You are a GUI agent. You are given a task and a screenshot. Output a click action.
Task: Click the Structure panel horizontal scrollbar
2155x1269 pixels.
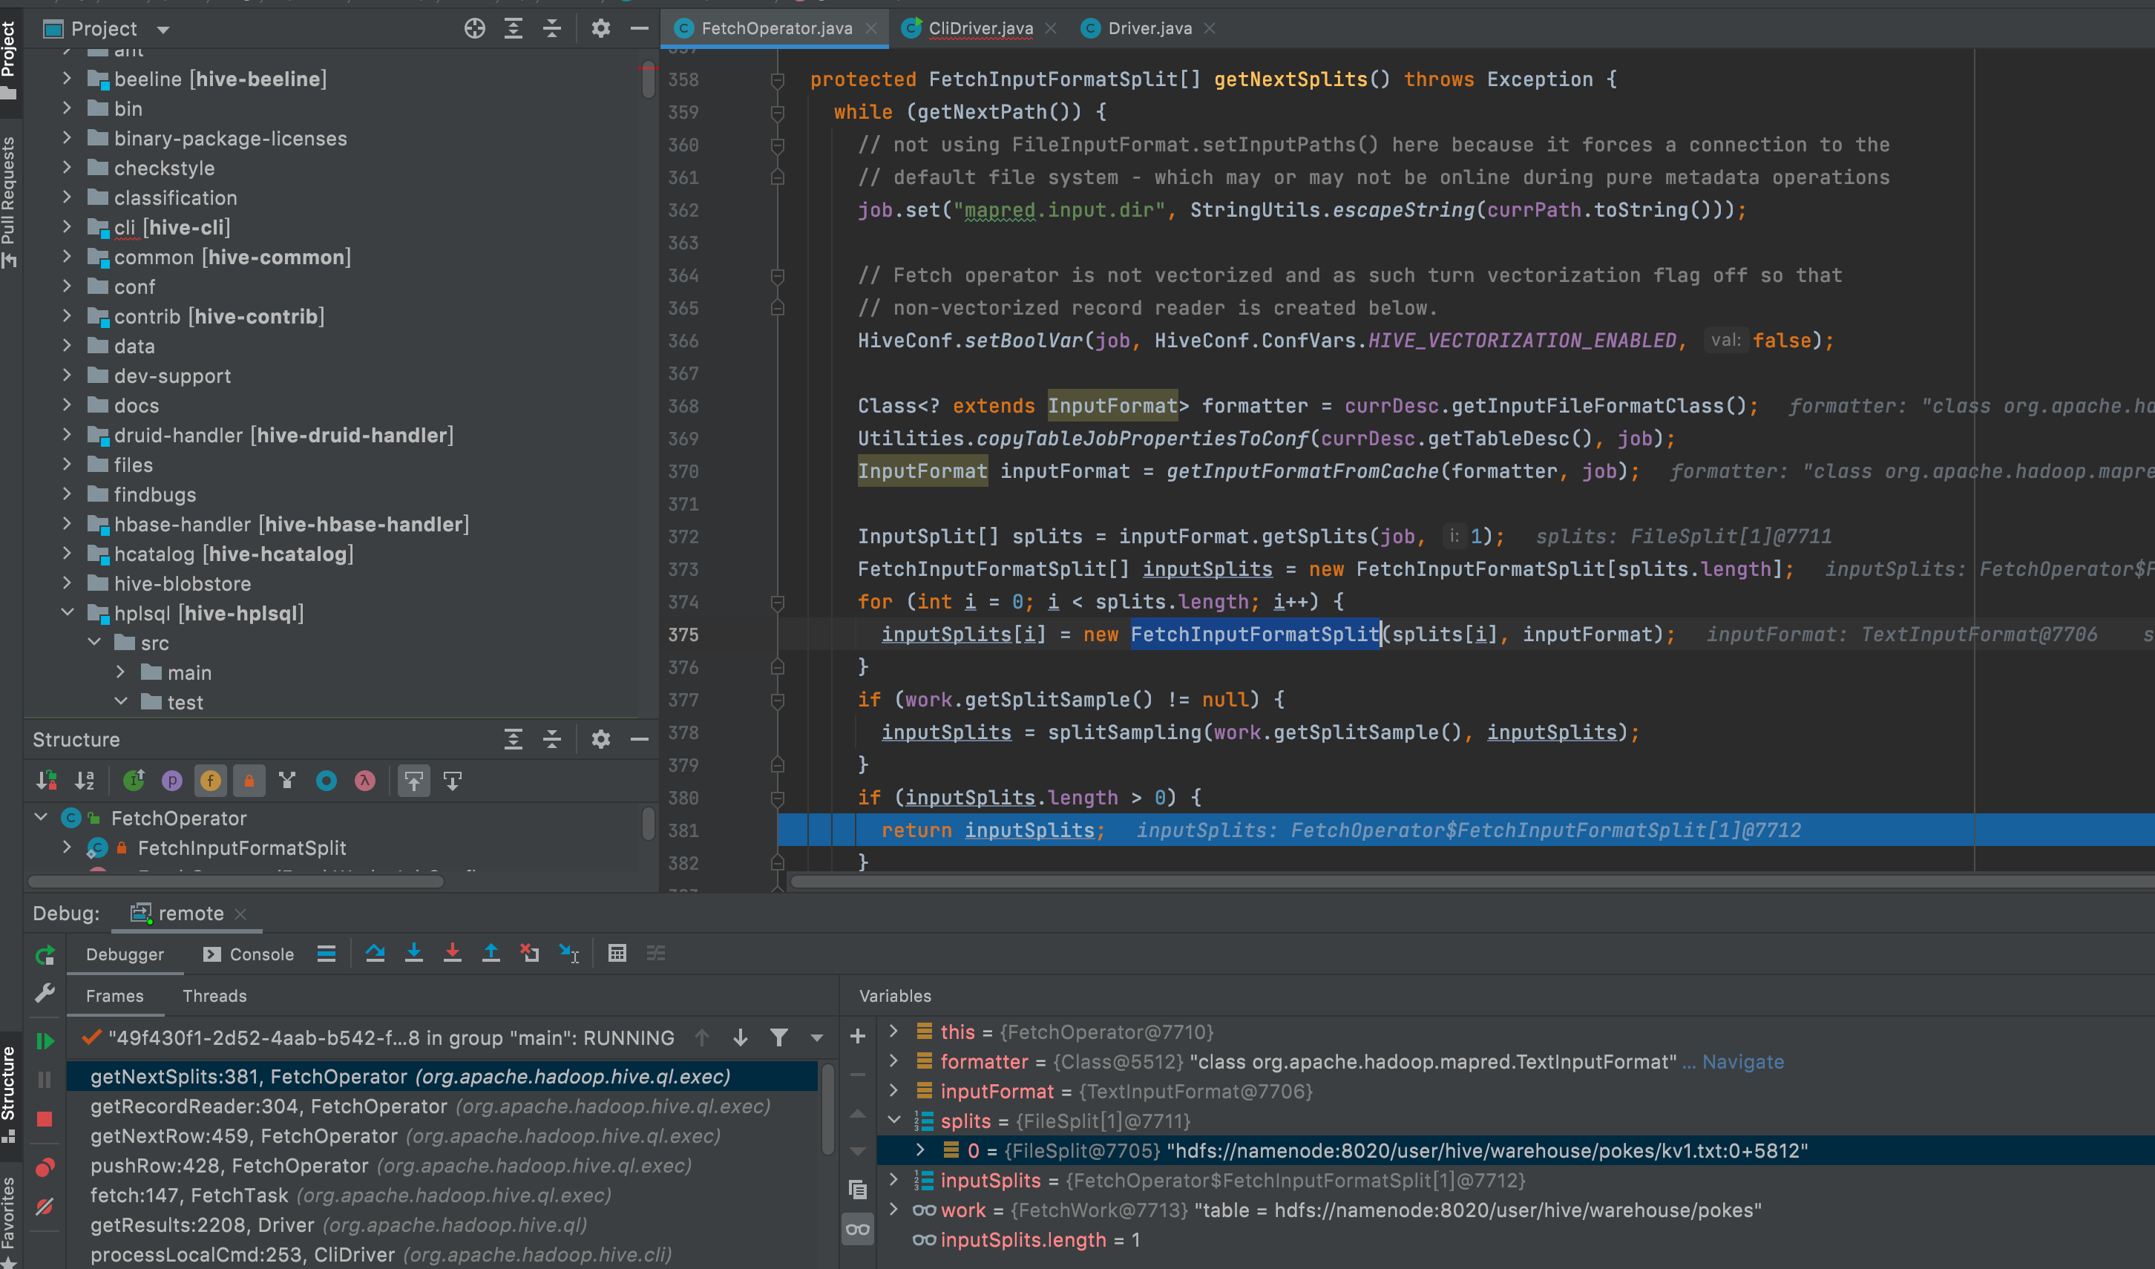[x=236, y=881]
